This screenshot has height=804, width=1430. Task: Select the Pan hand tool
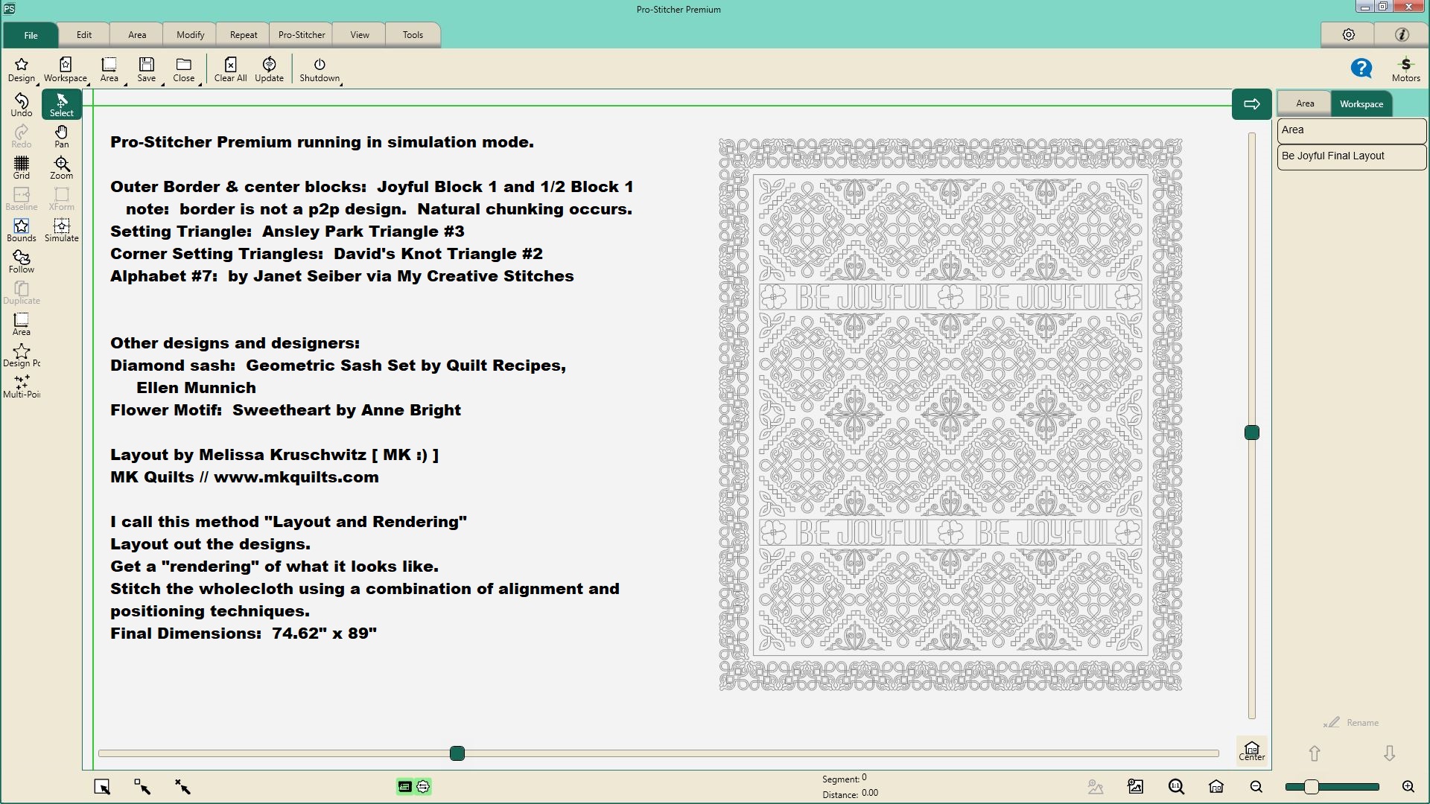(61, 136)
